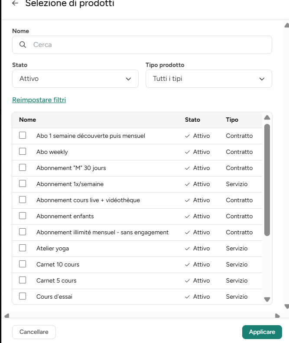Click the Tipo column header

(232, 120)
